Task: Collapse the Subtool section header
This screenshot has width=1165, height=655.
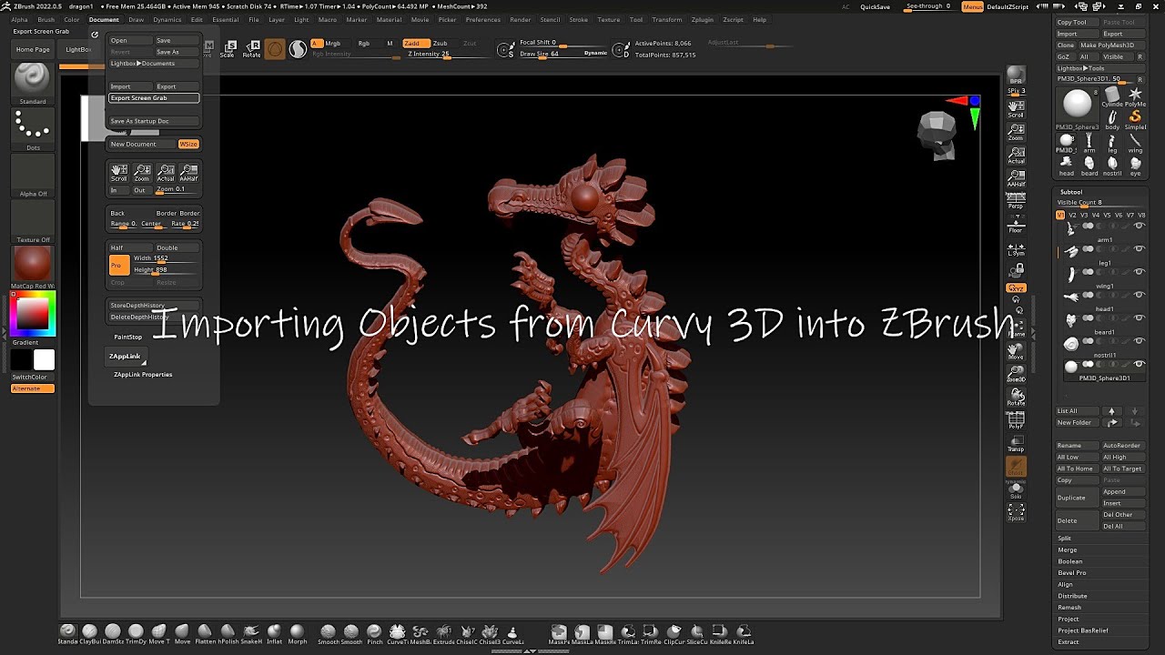Action: click(1071, 192)
